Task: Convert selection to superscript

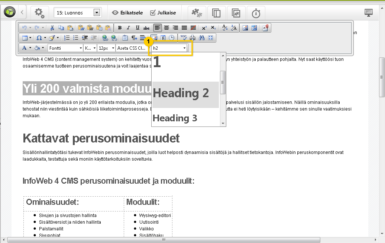Action: click(x=204, y=28)
